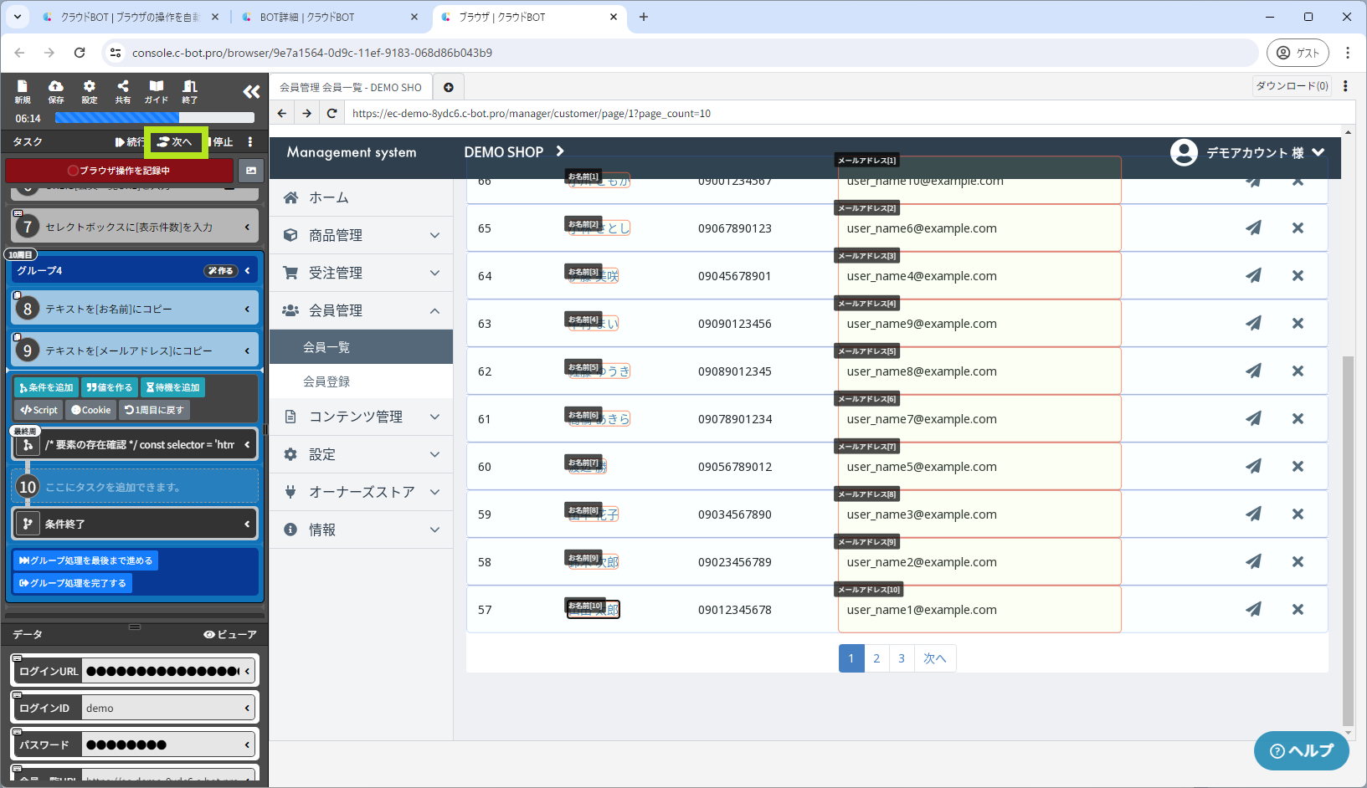Toggle the ビューア eye view
Screen dimensions: 1367x788
pyautogui.click(x=230, y=635)
